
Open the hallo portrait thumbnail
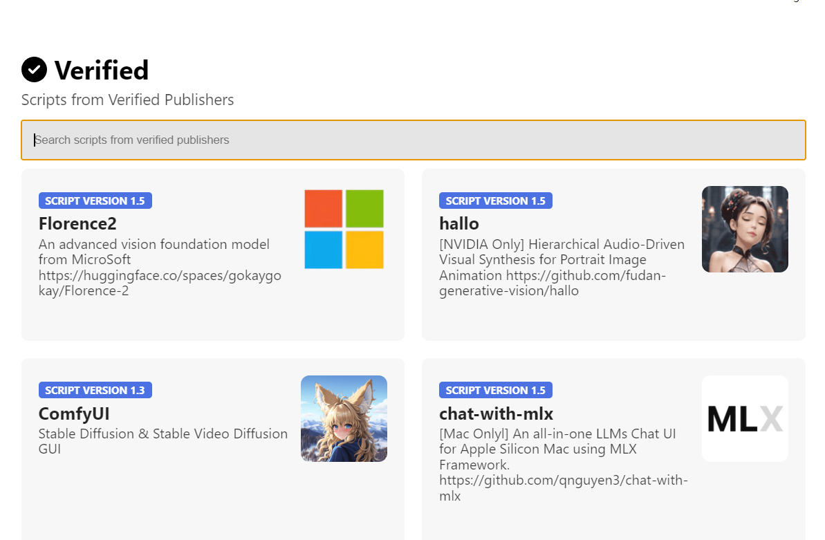(745, 229)
